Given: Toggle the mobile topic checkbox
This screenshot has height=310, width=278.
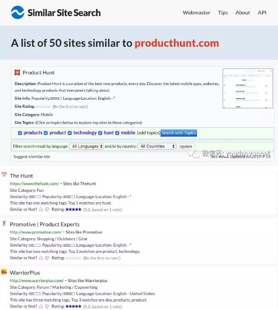Looking at the screenshot, I should (117, 133).
